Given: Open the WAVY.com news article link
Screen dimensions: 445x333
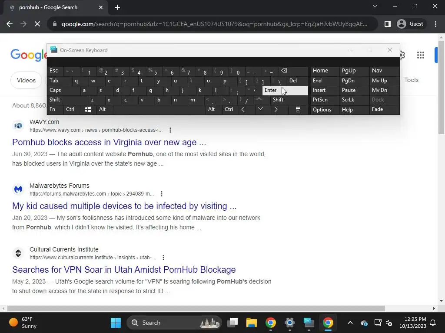Looking at the screenshot, I should click(109, 142).
